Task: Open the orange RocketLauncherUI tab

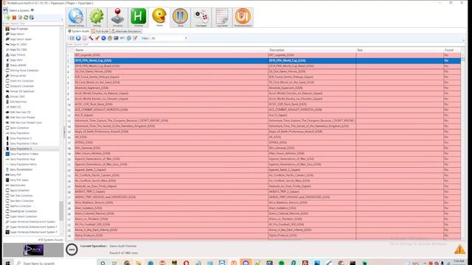Action: point(243,18)
